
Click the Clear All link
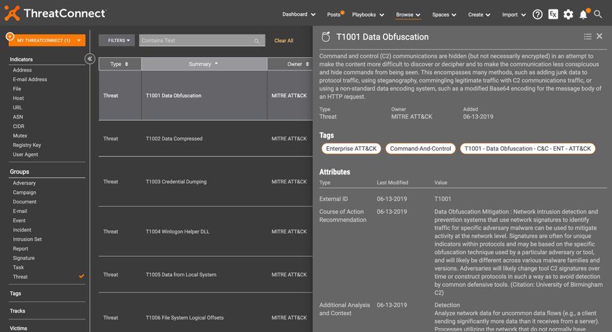(x=284, y=41)
